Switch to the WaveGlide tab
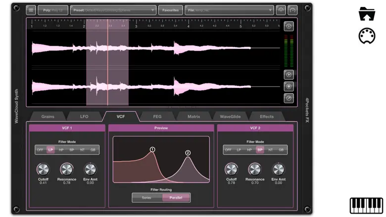This screenshot has width=386, height=217. pos(230,117)
